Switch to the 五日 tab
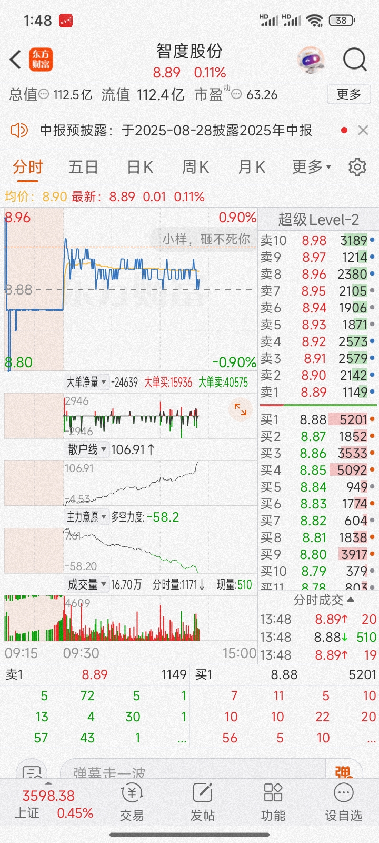 pos(83,167)
